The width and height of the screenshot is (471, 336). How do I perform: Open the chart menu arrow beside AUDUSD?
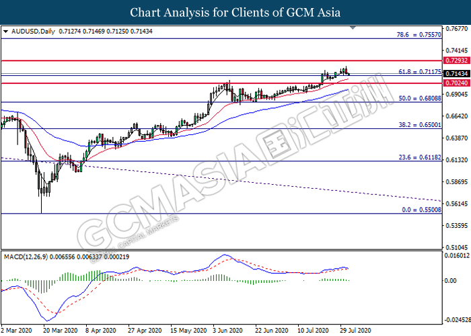pyautogui.click(x=5, y=32)
